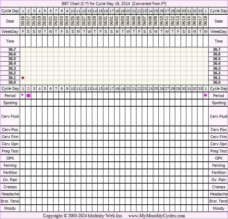Image resolution: width=228 pixels, height=219 pixels.
Task: Click the "Converted from Fº" note in title
Action: (x=149, y=4)
